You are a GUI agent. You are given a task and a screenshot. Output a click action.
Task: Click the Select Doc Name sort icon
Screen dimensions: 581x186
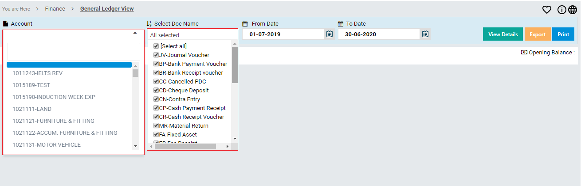click(149, 24)
